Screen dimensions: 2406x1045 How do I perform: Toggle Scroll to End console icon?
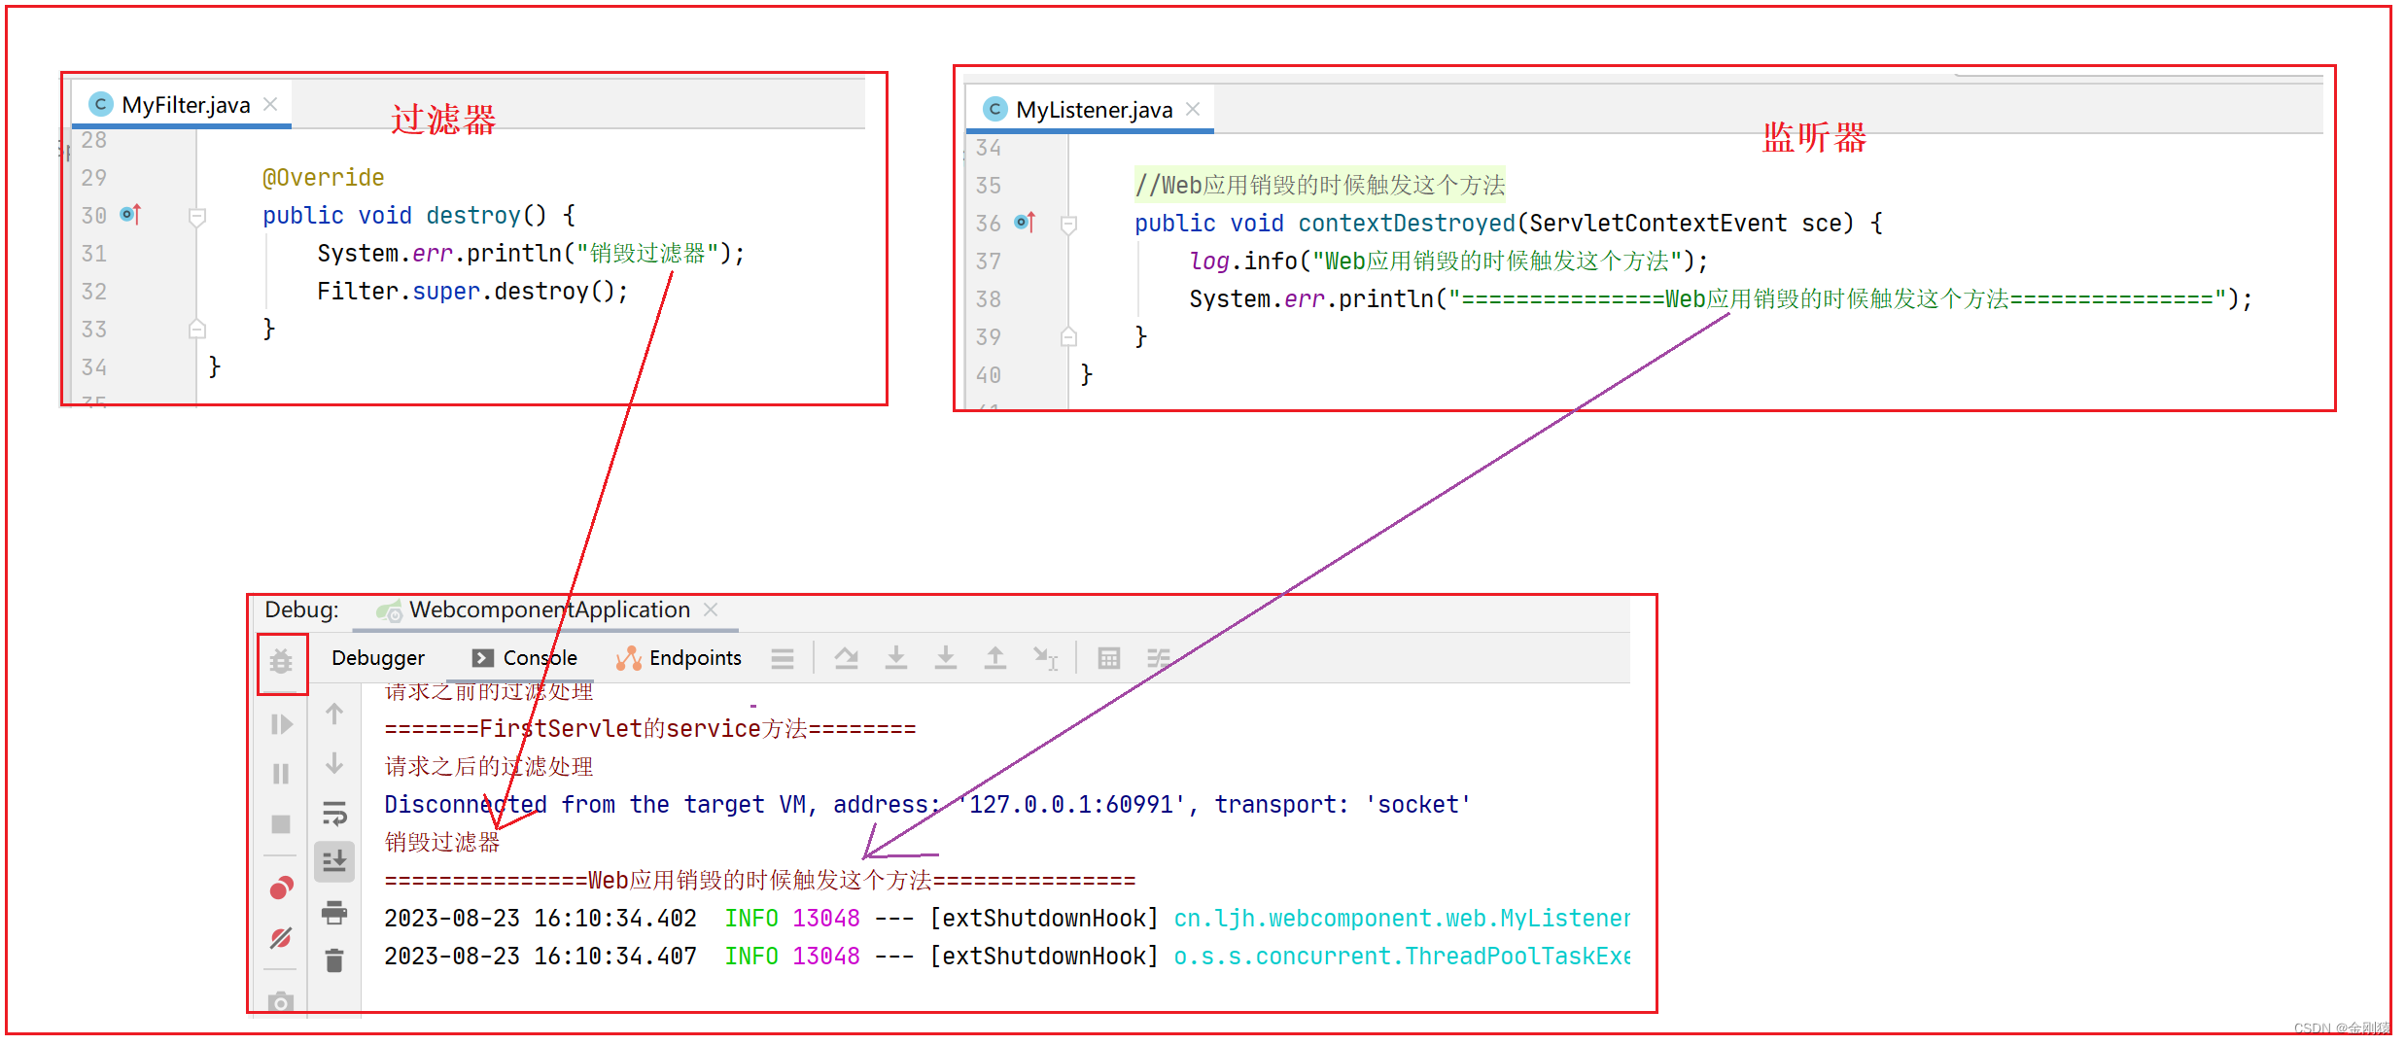[x=334, y=862]
